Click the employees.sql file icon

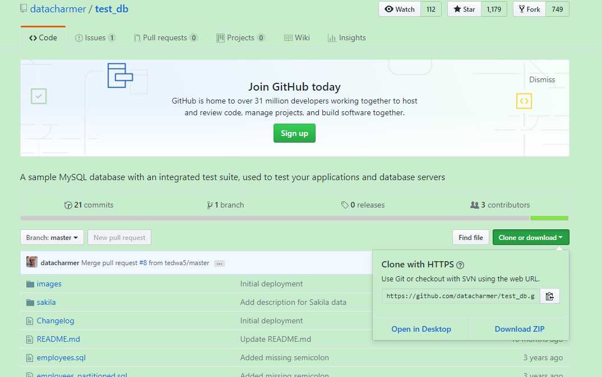[30, 357]
